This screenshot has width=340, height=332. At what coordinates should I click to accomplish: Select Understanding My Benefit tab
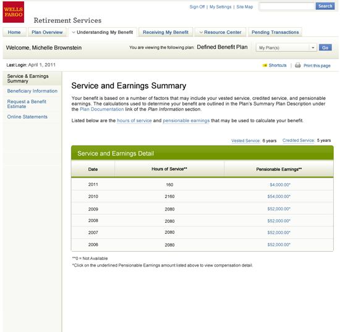(103, 32)
